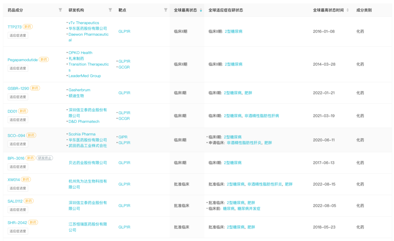
Task: Click GCGR target in Pegapamodutide row
Action: pyautogui.click(x=124, y=67)
